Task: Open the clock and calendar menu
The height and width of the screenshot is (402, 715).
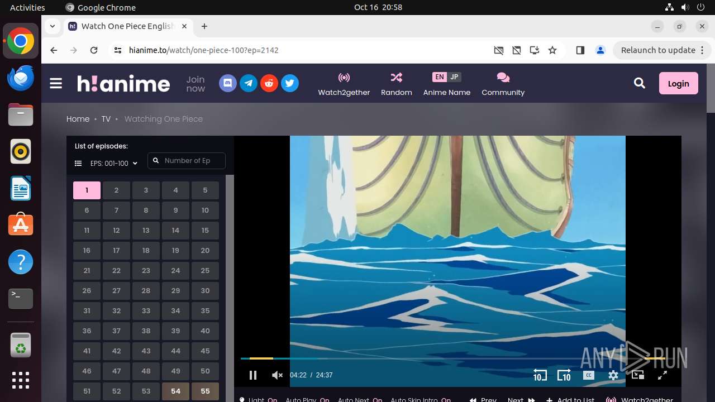Action: coord(378,7)
